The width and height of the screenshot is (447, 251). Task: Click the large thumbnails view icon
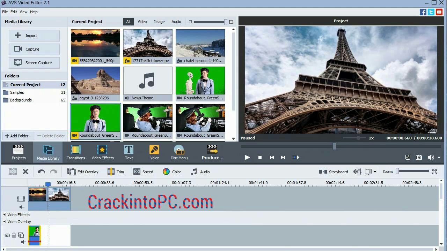pyautogui.click(x=231, y=22)
